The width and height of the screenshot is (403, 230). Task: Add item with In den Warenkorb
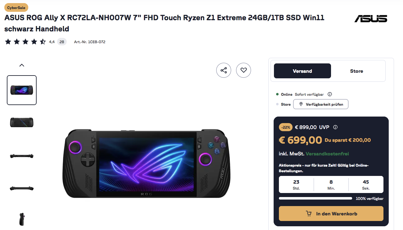(331, 214)
